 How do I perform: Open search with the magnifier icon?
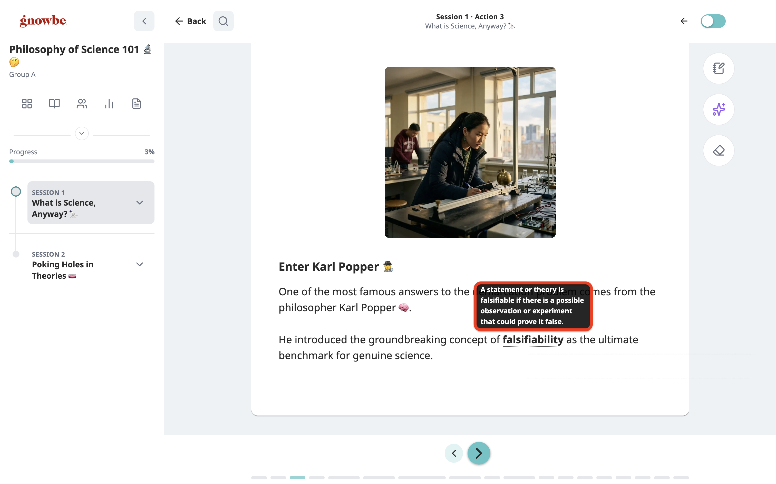point(223,21)
